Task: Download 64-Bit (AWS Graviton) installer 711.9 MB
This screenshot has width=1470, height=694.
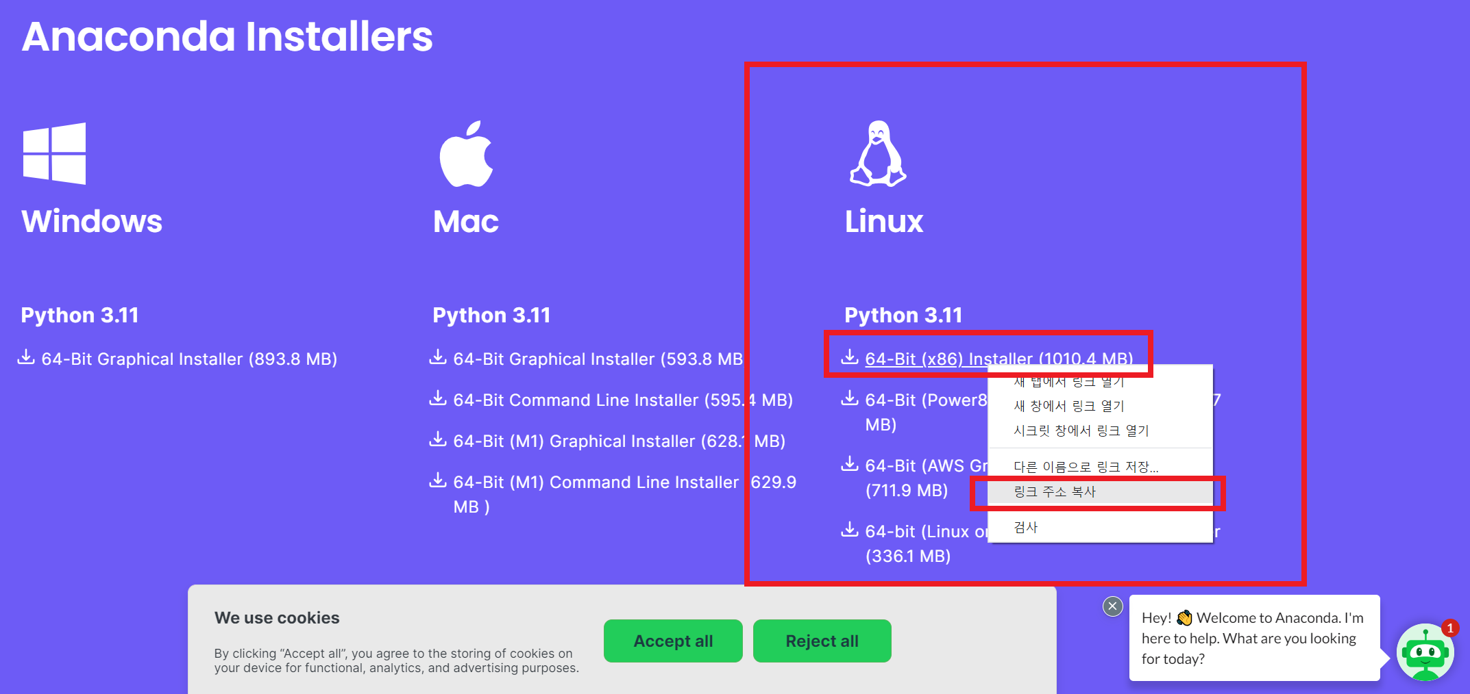Action: click(926, 478)
